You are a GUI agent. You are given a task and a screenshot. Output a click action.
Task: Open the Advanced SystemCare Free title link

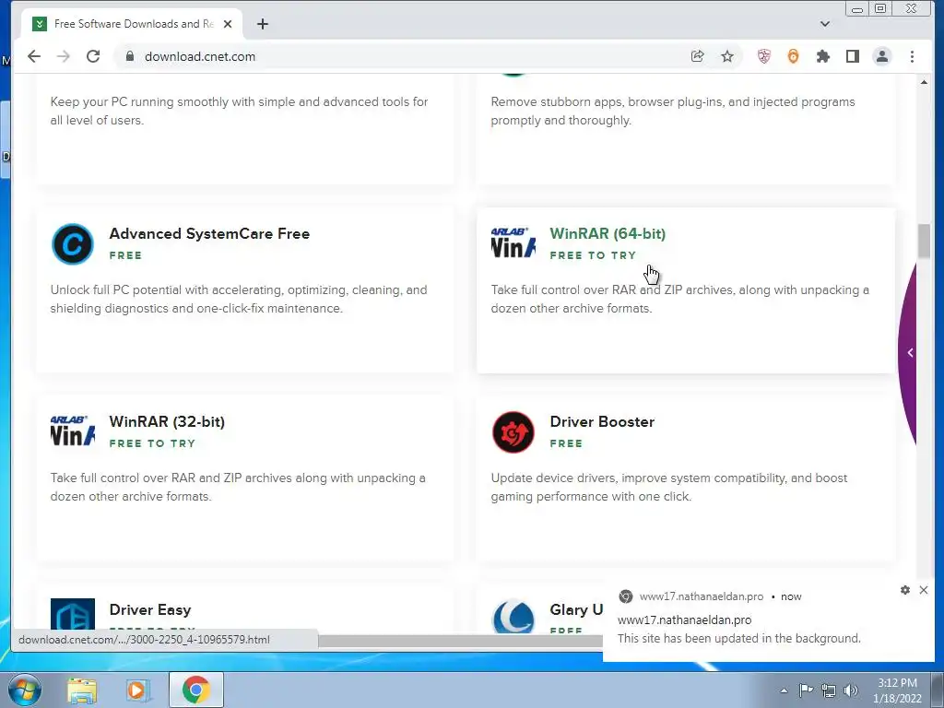(x=209, y=233)
